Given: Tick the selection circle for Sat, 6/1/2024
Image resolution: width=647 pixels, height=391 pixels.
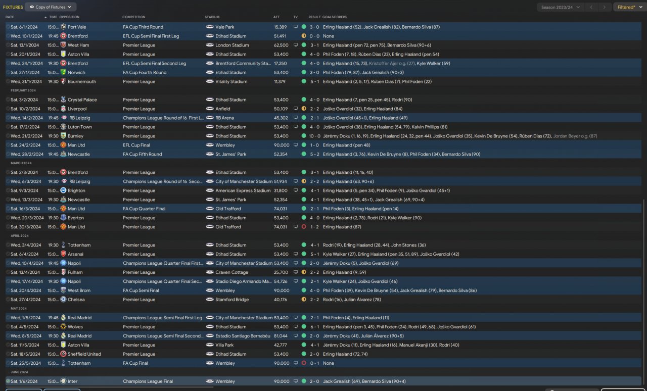Looking at the screenshot, I should (x=8, y=27).
